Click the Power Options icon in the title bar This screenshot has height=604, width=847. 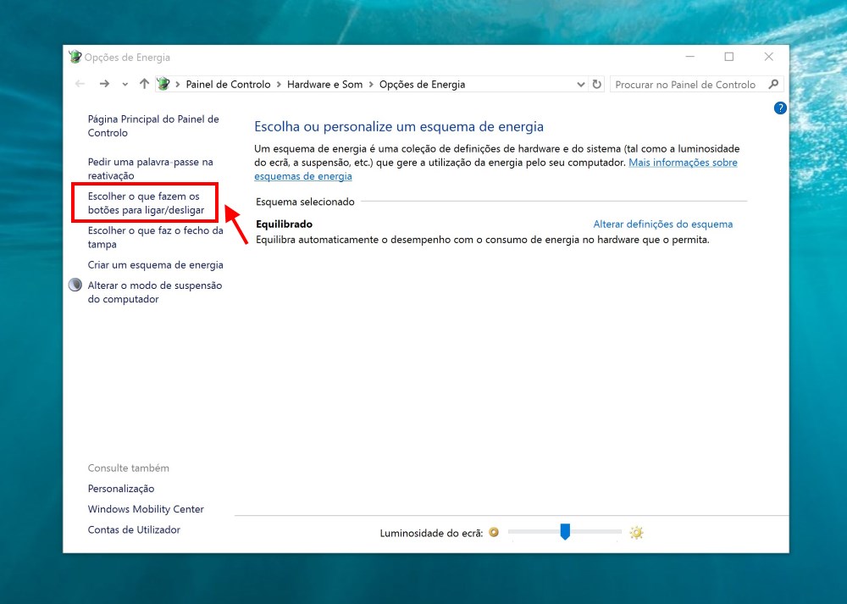click(x=75, y=56)
